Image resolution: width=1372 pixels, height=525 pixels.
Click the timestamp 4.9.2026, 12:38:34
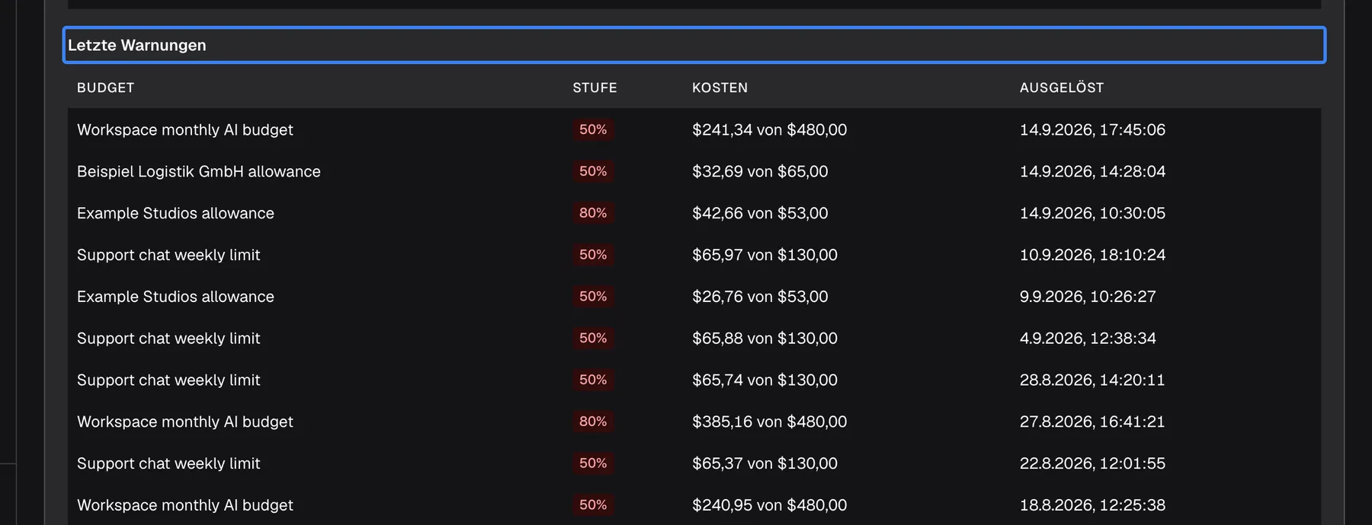(x=1088, y=338)
